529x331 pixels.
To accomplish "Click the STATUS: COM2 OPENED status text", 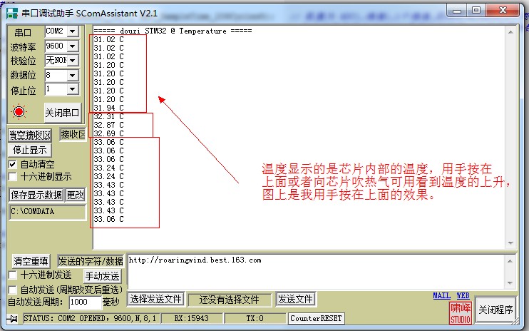I will (91, 318).
